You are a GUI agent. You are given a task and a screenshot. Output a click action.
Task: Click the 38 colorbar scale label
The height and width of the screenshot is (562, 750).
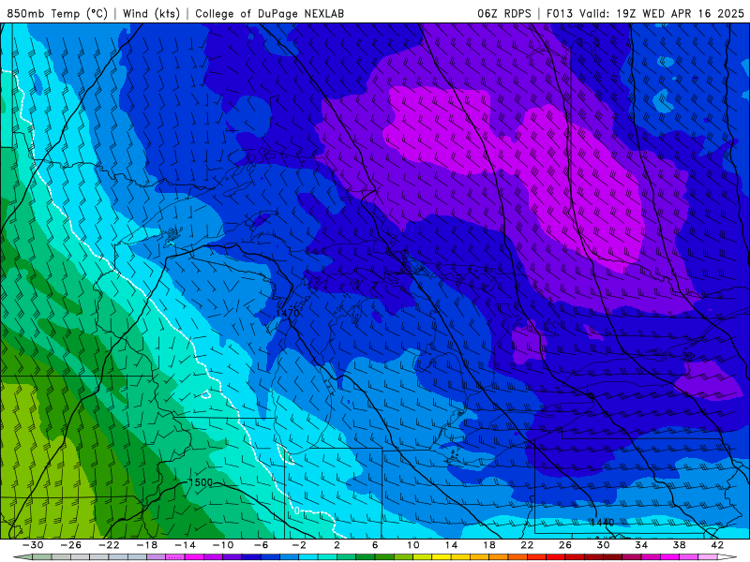(679, 545)
